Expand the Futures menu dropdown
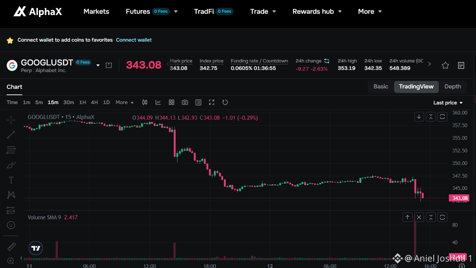The image size is (476, 268). click(176, 12)
